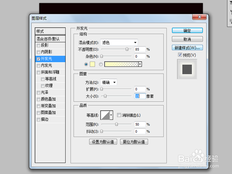The width and height of the screenshot is (232, 174).
Task: Click the 大小 size slider handle
Action: coord(105,96)
